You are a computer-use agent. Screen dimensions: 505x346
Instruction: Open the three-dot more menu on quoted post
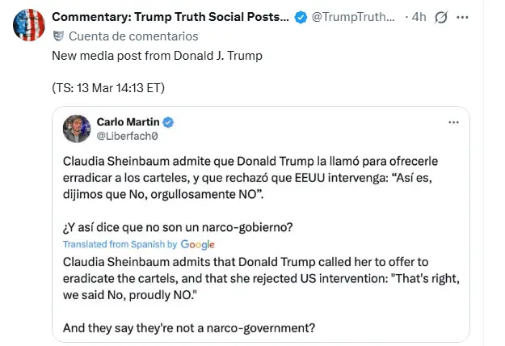pyautogui.click(x=454, y=121)
